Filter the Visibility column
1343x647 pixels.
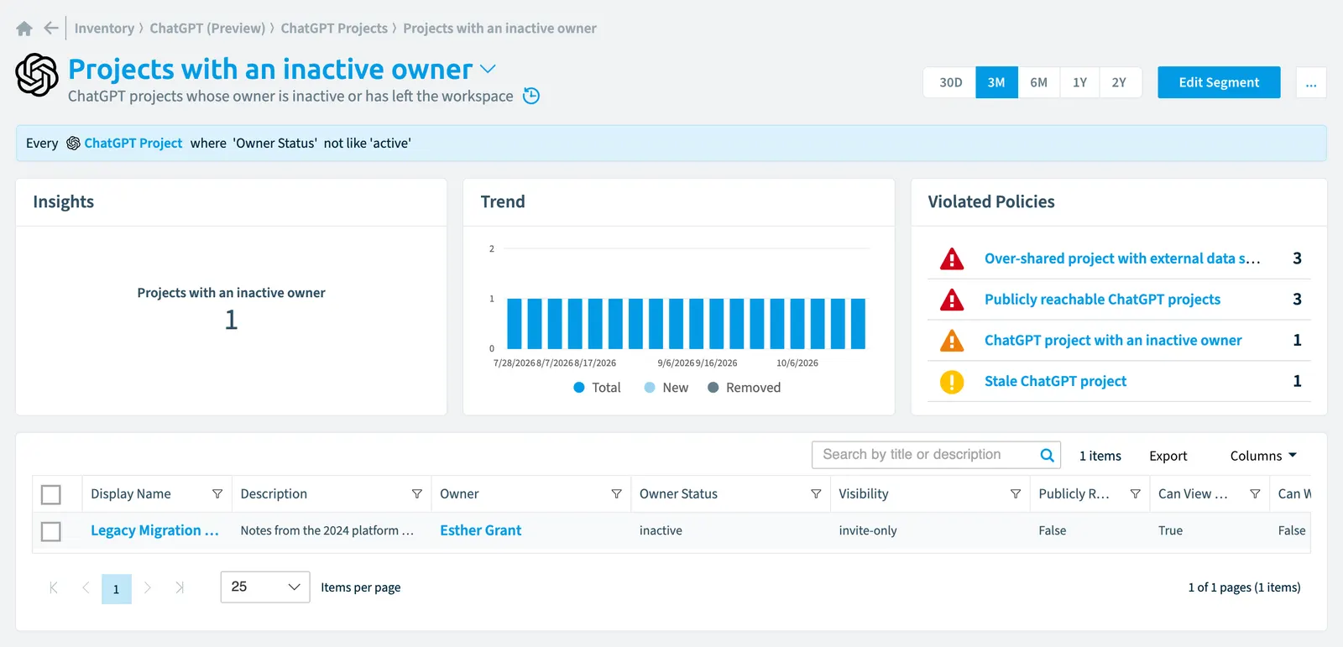[1016, 494]
